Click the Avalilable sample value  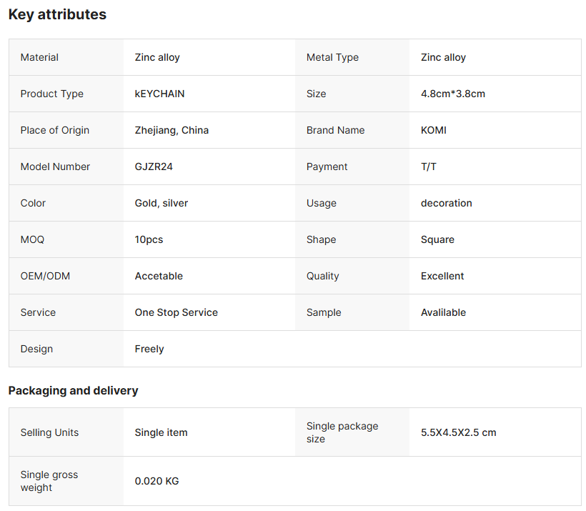[443, 312]
